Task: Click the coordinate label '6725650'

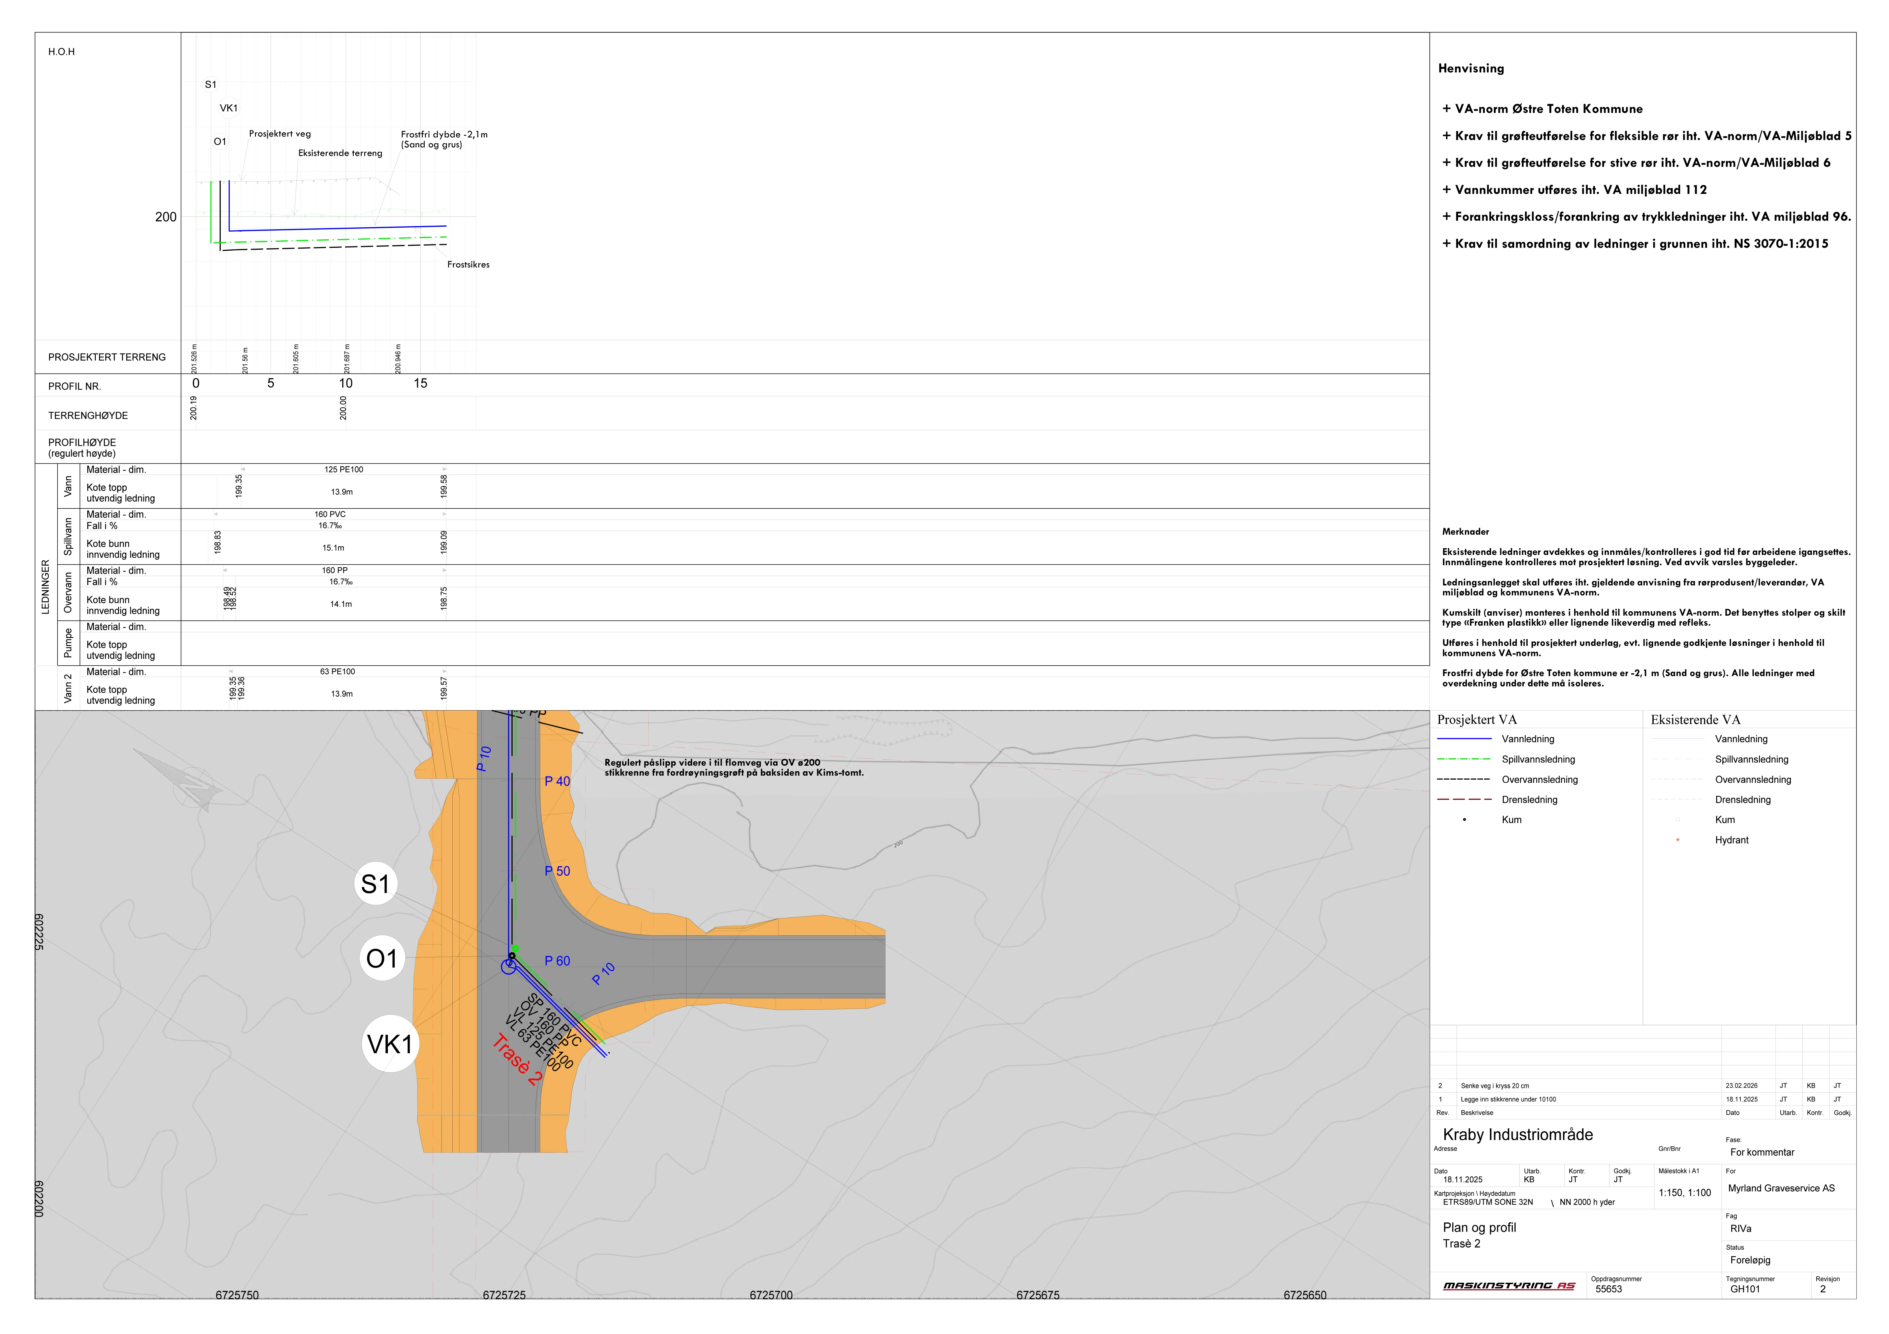Action: click(x=1305, y=1295)
